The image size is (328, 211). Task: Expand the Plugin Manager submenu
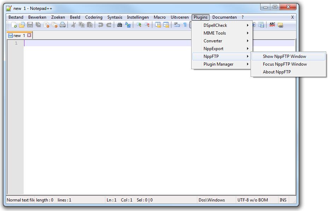click(222, 64)
